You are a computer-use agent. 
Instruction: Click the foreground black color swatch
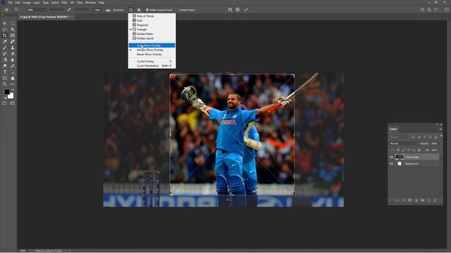point(7,92)
